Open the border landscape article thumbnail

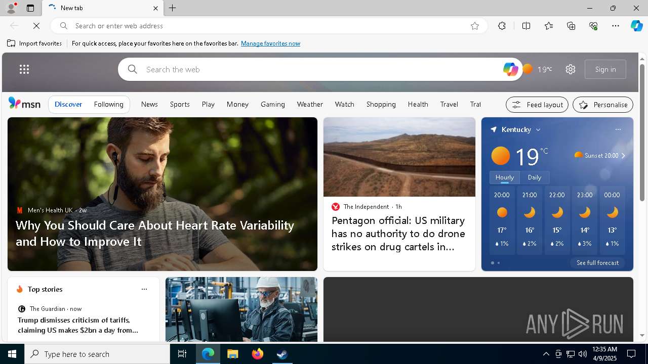coord(399,157)
